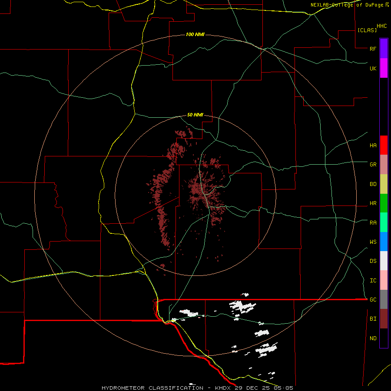Click the "UK" legend label
This screenshot has height=391, width=391.
[x=373, y=68]
